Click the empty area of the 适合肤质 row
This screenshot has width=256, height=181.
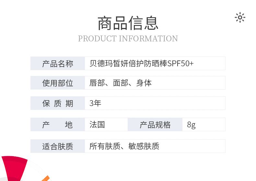192,146
